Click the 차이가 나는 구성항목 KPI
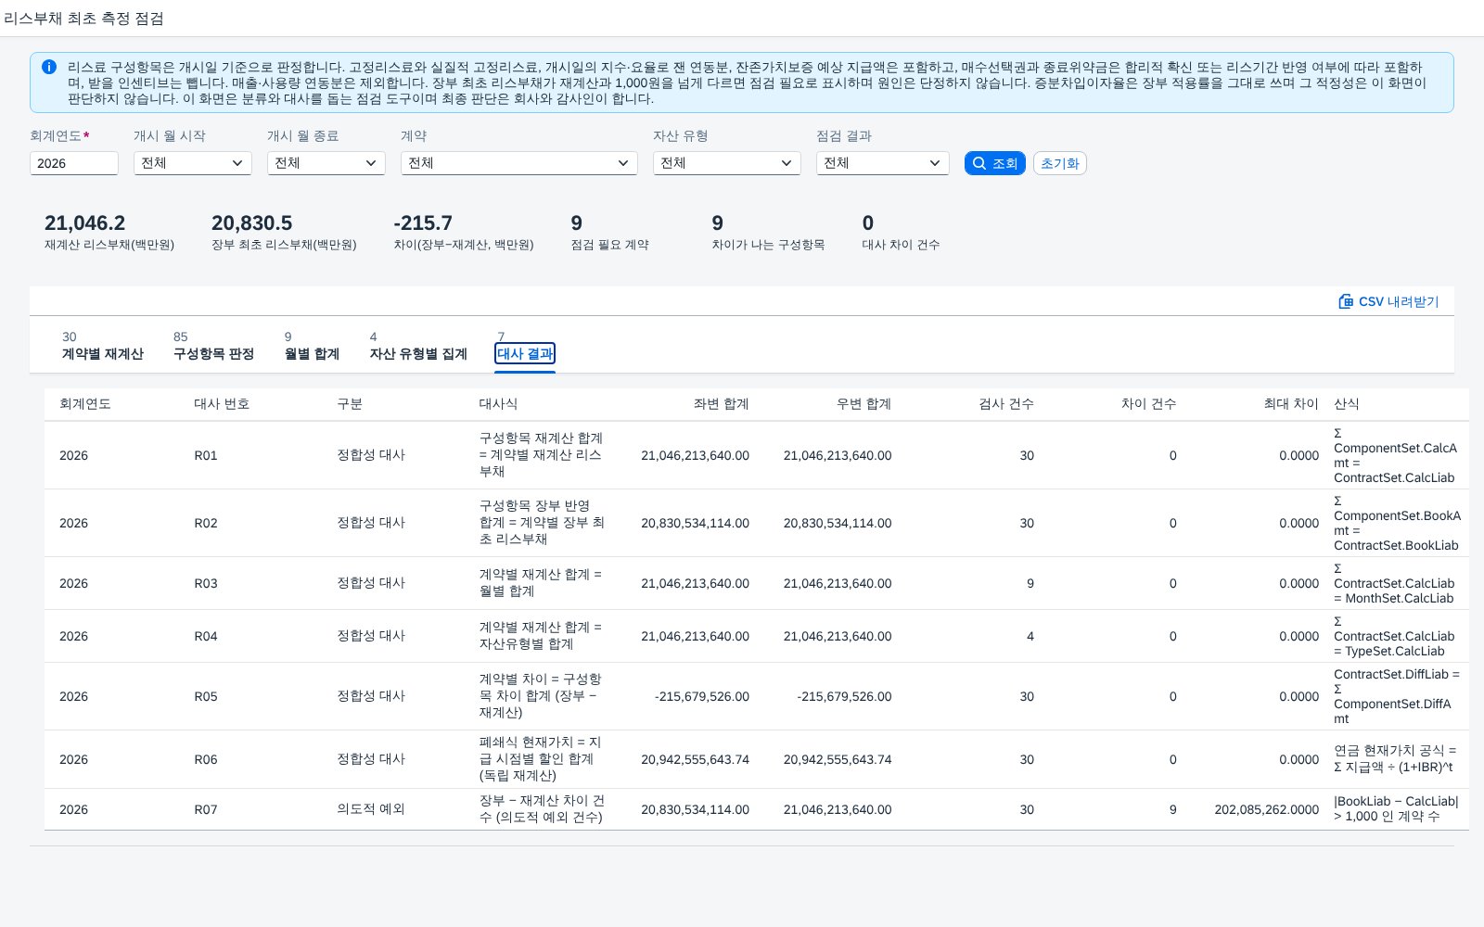The width and height of the screenshot is (1484, 927). click(768, 232)
